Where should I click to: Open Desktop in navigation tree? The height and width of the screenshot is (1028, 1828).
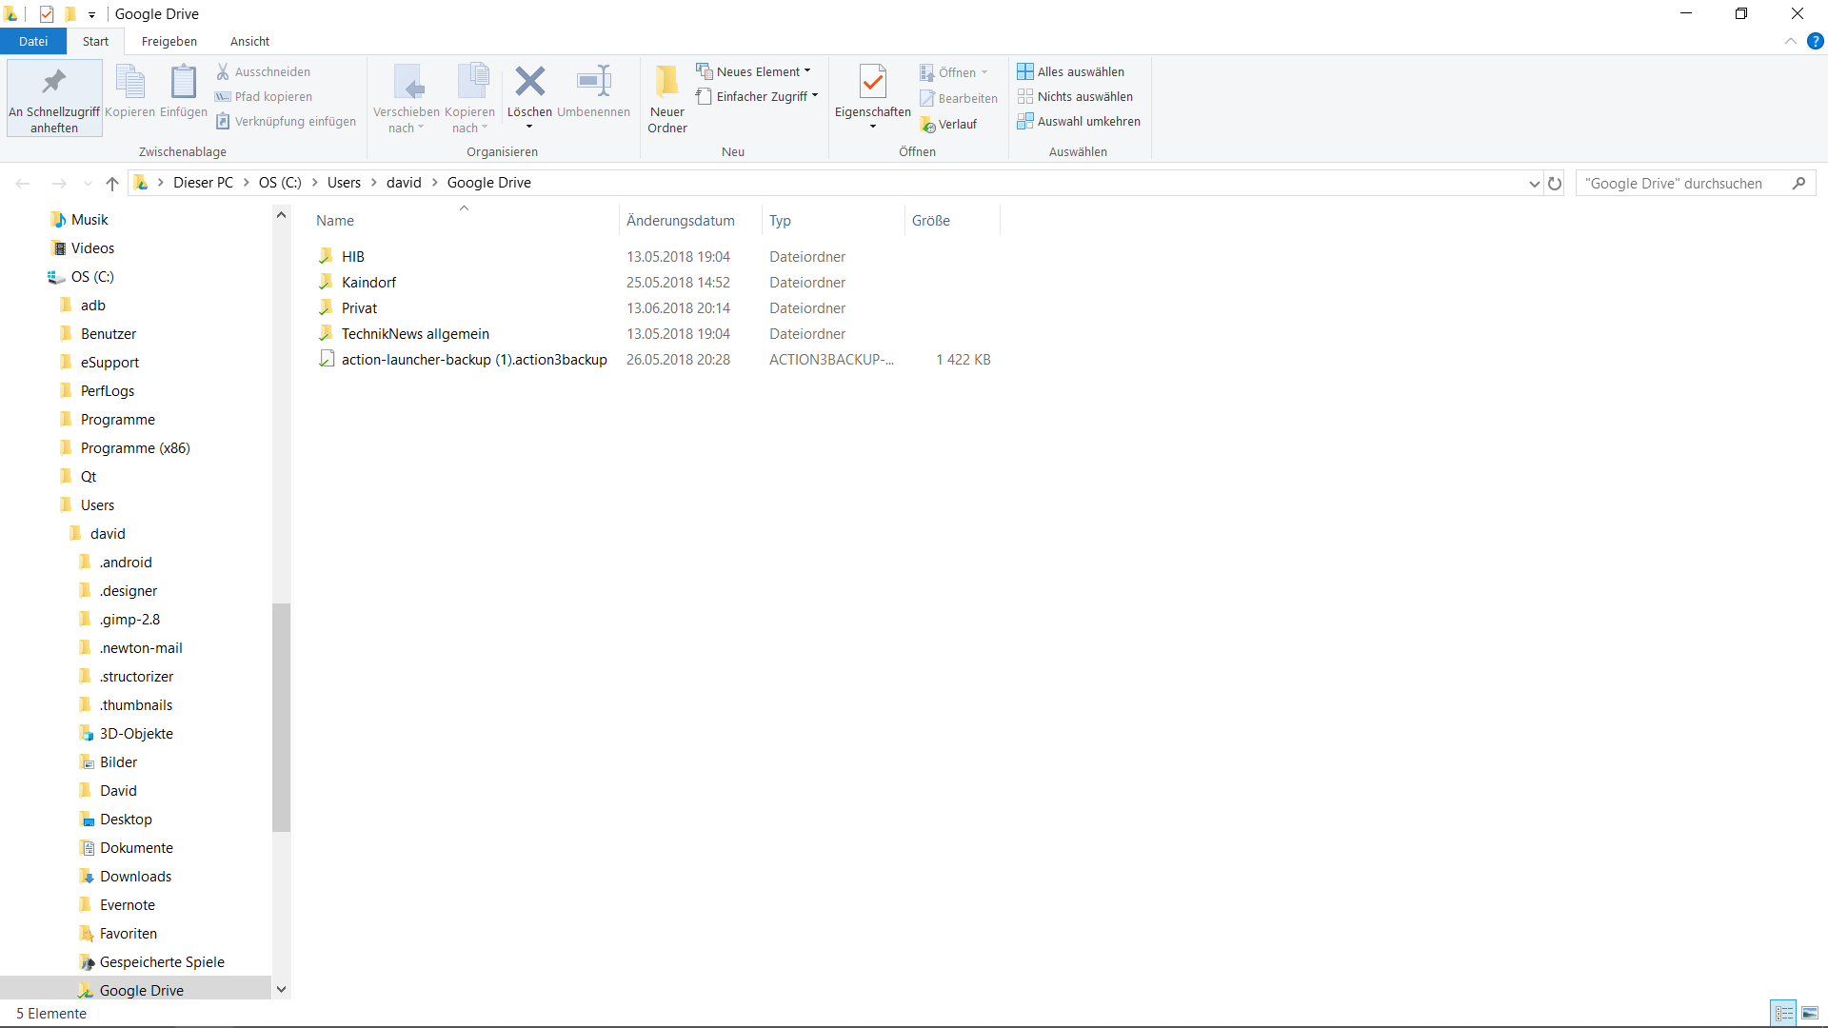tap(126, 819)
